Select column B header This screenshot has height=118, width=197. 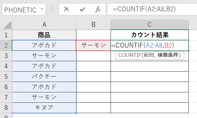coord(93,25)
